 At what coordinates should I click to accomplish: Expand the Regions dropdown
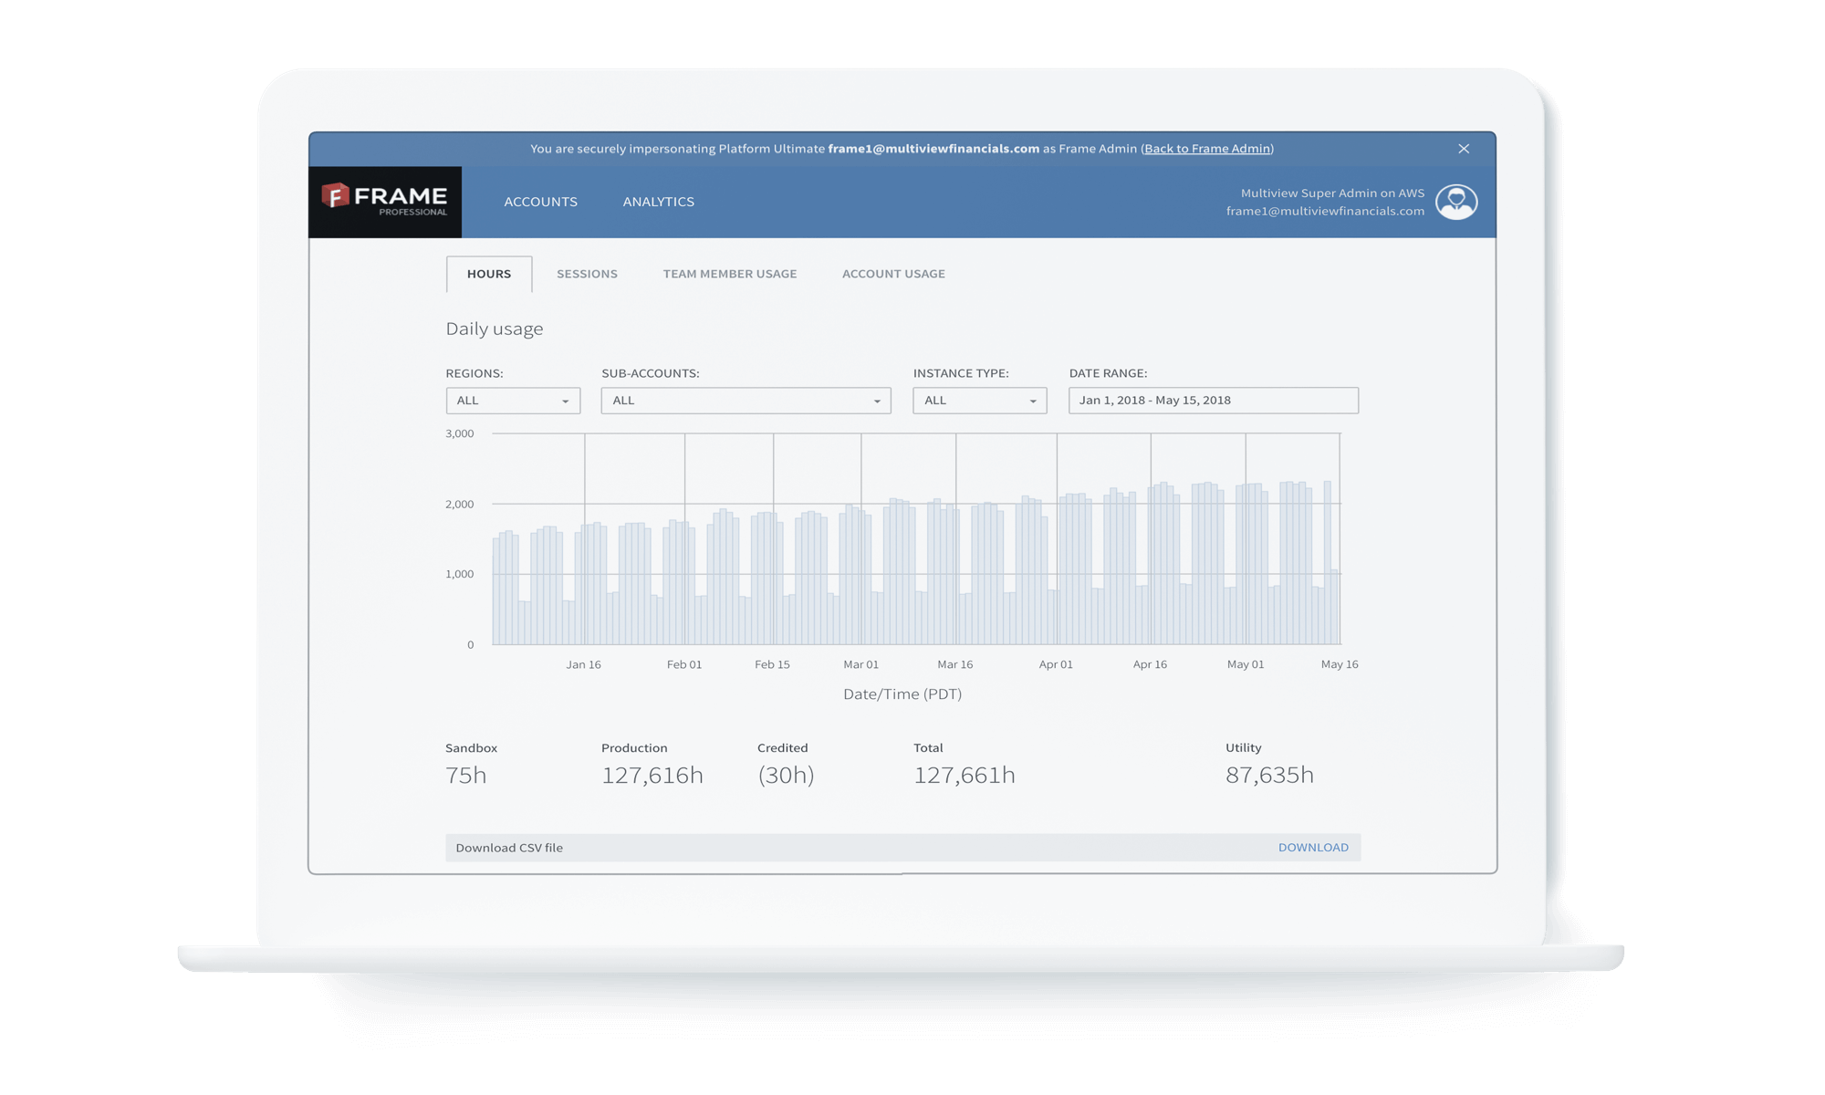(x=512, y=401)
